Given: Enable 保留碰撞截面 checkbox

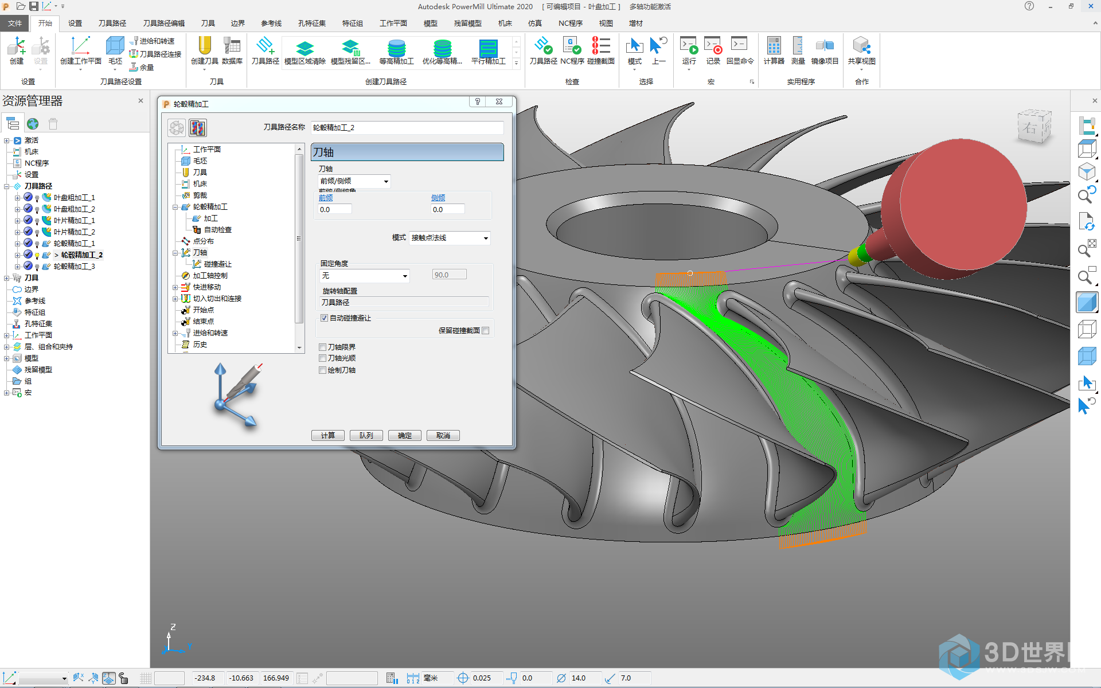Looking at the screenshot, I should coord(486,331).
